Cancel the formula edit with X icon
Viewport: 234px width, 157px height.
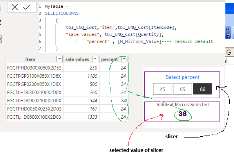click(x=15, y=7)
